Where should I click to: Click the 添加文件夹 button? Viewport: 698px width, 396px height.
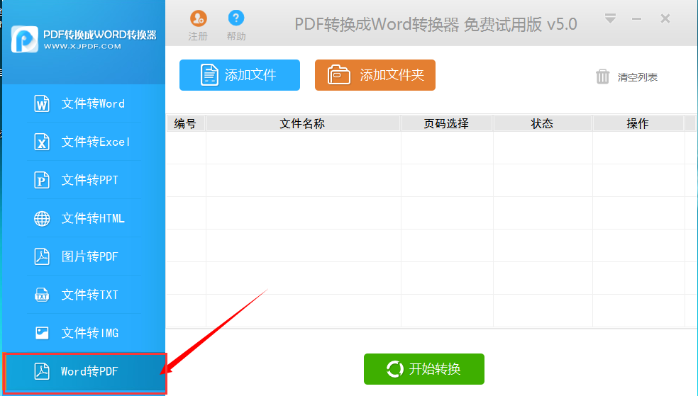(375, 75)
